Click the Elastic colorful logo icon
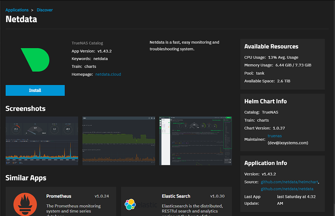Screen dimensions: 335x216 coord(130,204)
